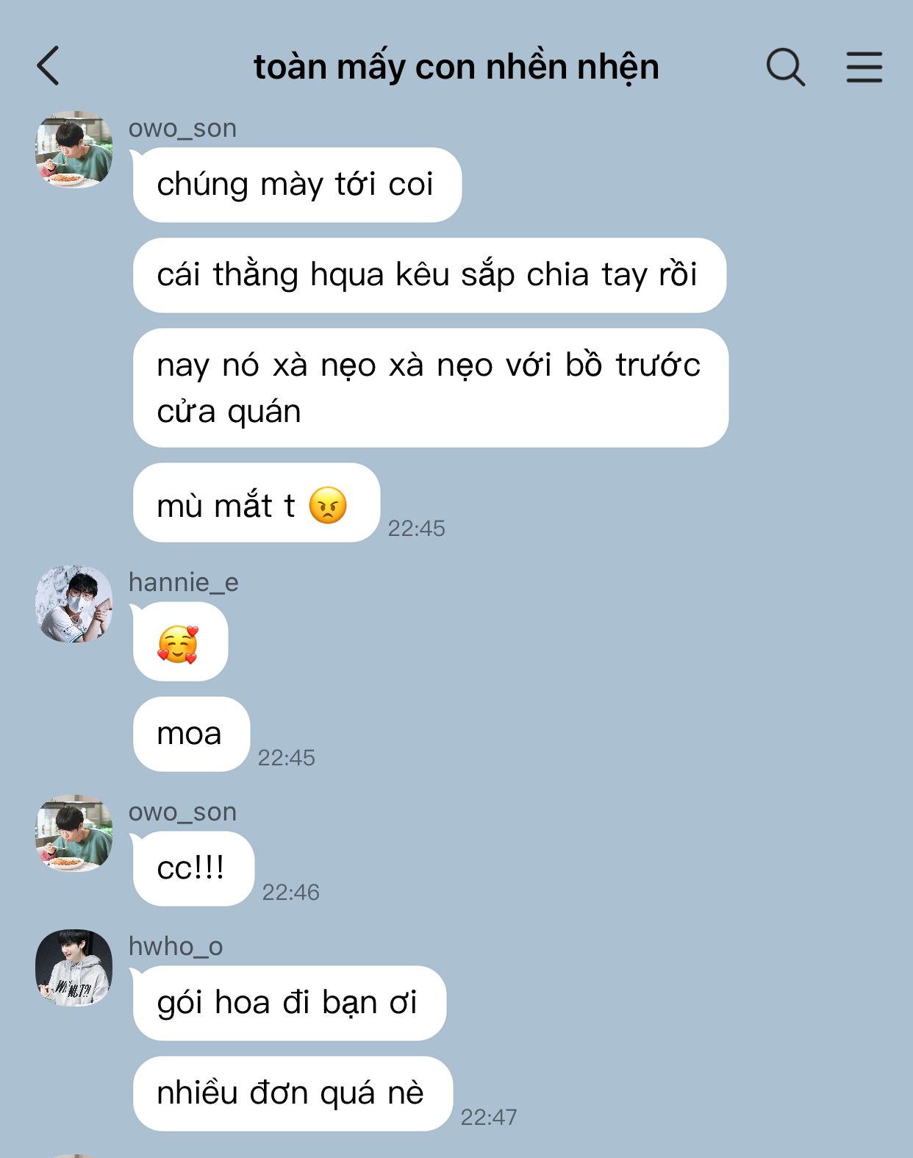Open the hannie_e username label

click(x=184, y=582)
